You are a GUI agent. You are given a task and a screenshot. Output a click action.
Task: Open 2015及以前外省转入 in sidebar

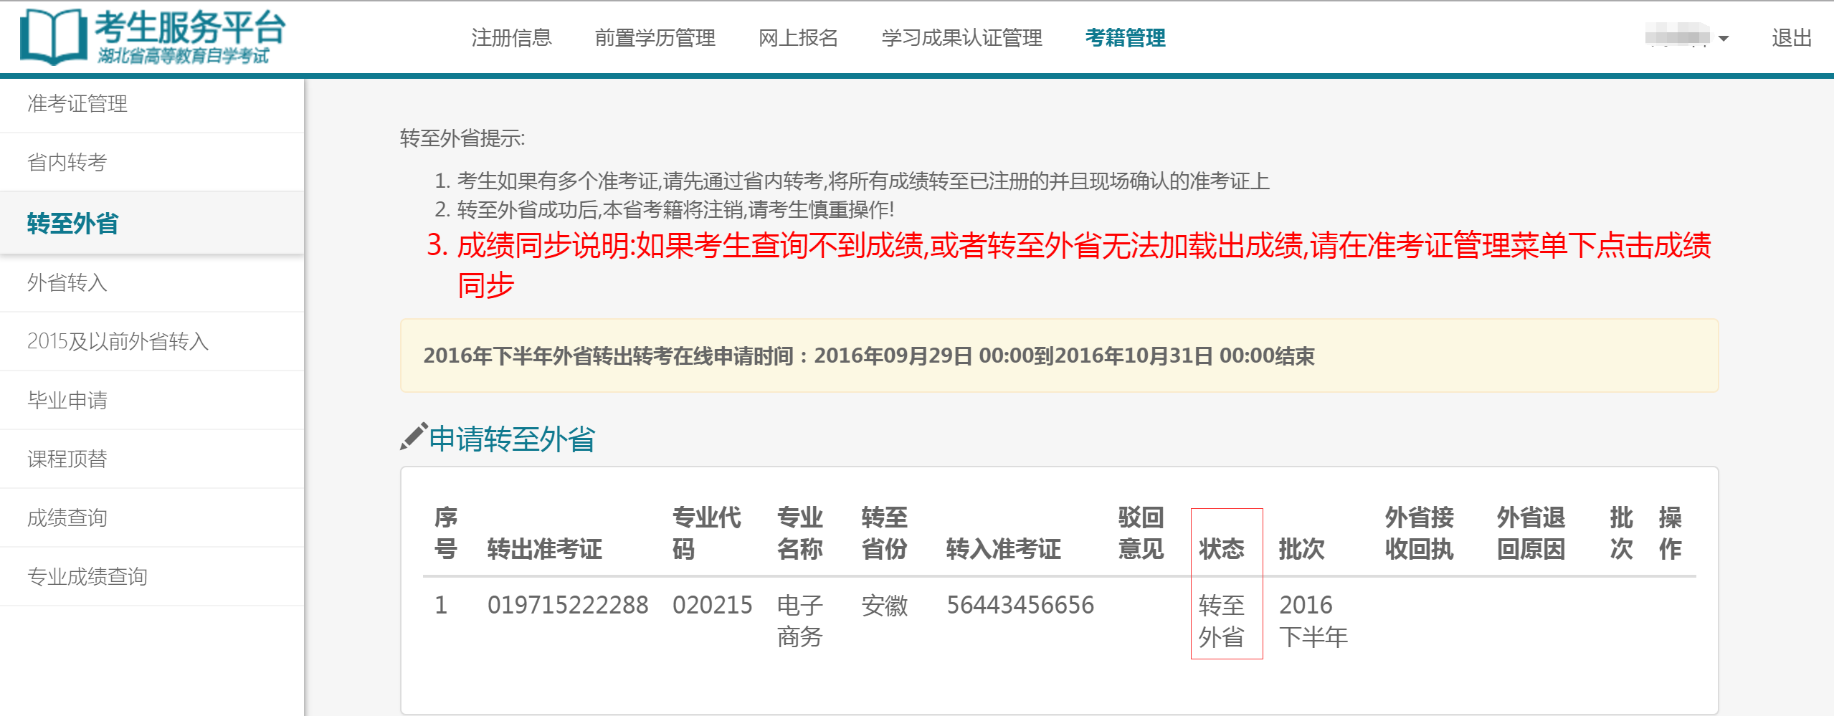(118, 342)
